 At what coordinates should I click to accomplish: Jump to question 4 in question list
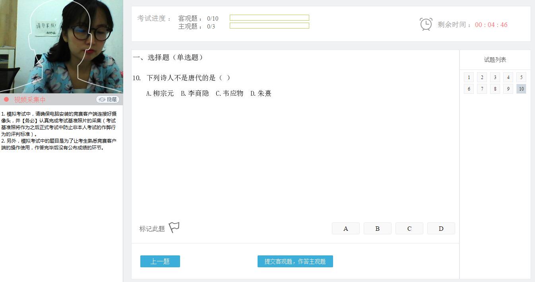point(508,77)
